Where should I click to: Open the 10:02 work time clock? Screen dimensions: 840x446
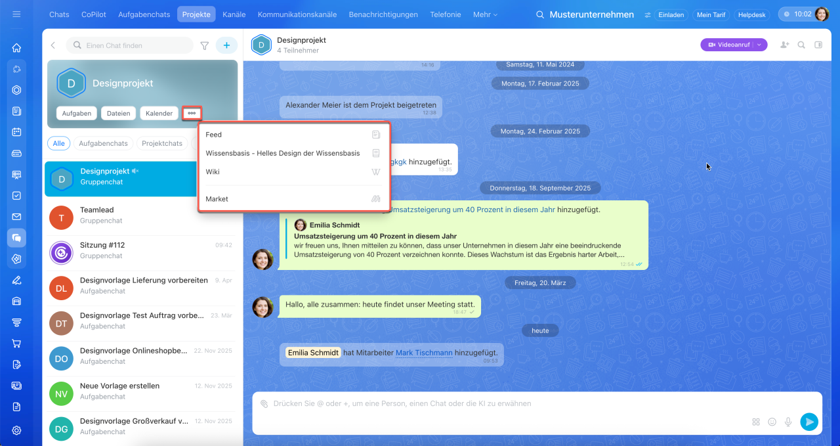[797, 14]
